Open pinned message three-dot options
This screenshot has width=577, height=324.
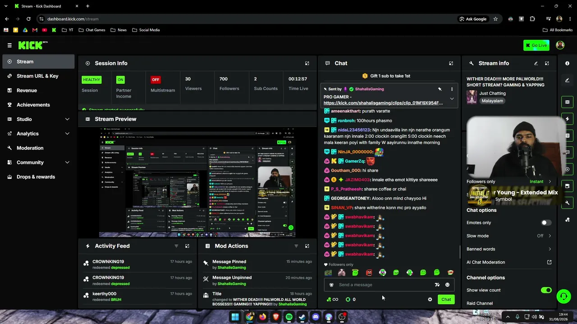click(x=452, y=89)
